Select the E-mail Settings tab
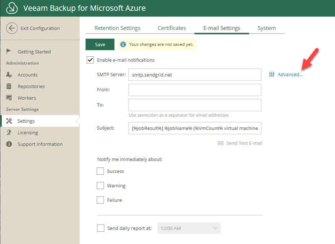 (x=222, y=28)
